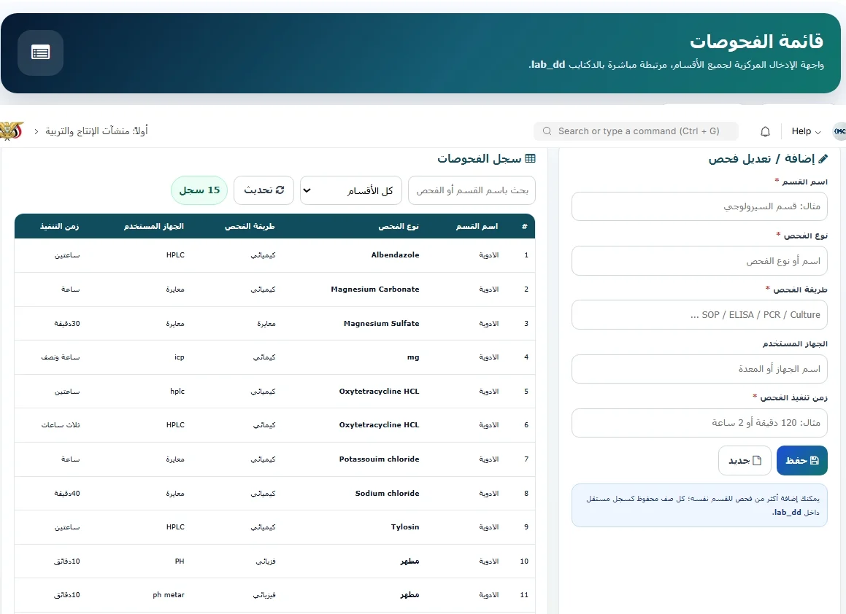The width and height of the screenshot is (846, 614).
Task: Select the Magnesium Sulfate row
Action: point(274,324)
